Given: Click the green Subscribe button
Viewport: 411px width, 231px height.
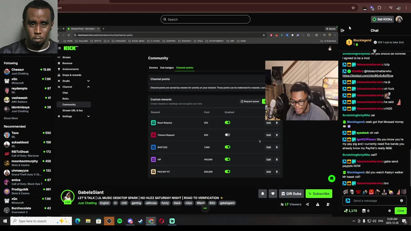Looking at the screenshot, I should (319, 194).
